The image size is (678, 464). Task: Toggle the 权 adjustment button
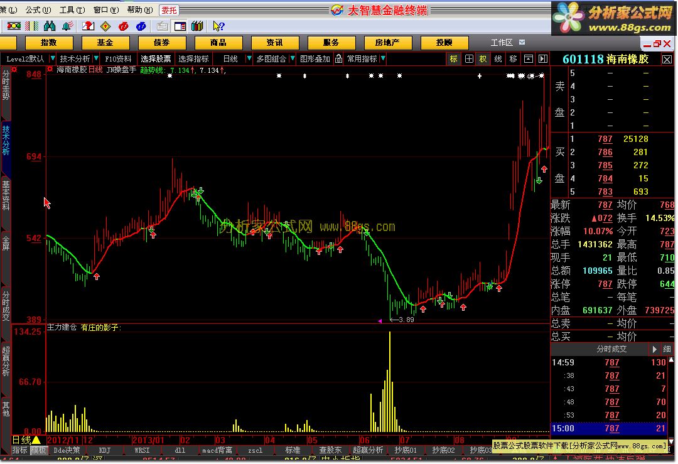[483, 59]
